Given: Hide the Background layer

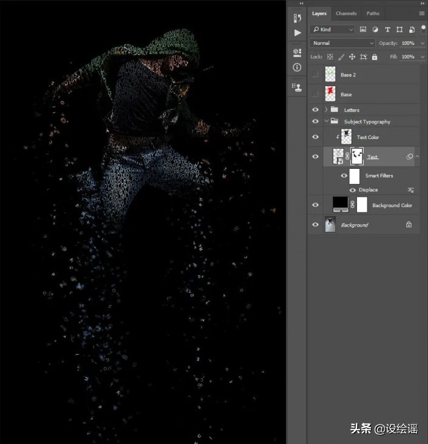Looking at the screenshot, I should point(315,225).
